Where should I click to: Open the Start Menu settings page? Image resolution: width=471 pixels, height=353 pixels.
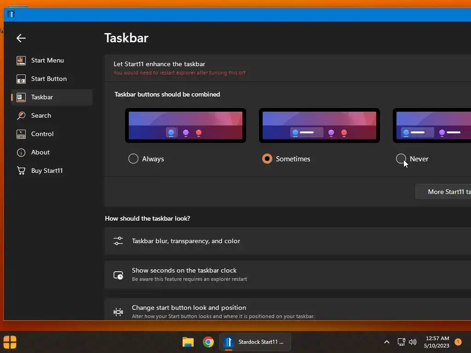[x=52, y=60]
